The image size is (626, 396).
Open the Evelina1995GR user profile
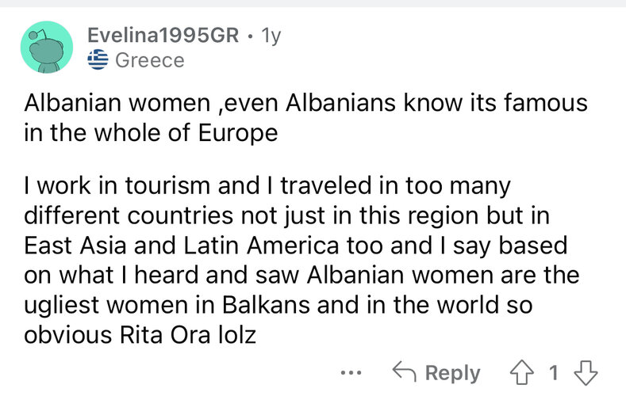click(x=163, y=35)
